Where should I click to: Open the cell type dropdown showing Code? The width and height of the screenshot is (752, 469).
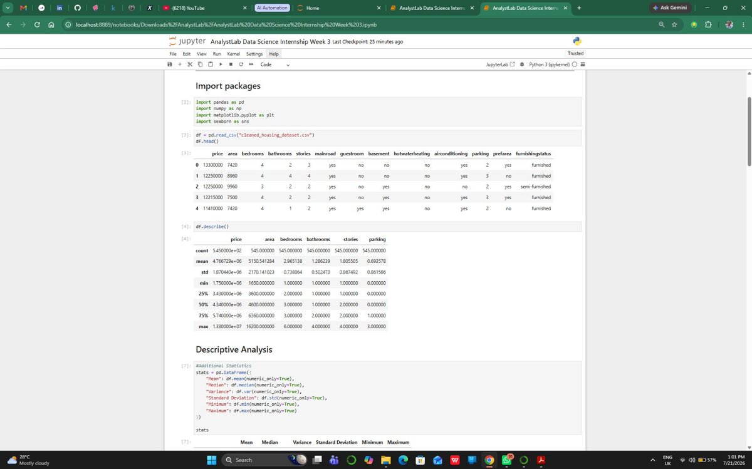(276, 64)
